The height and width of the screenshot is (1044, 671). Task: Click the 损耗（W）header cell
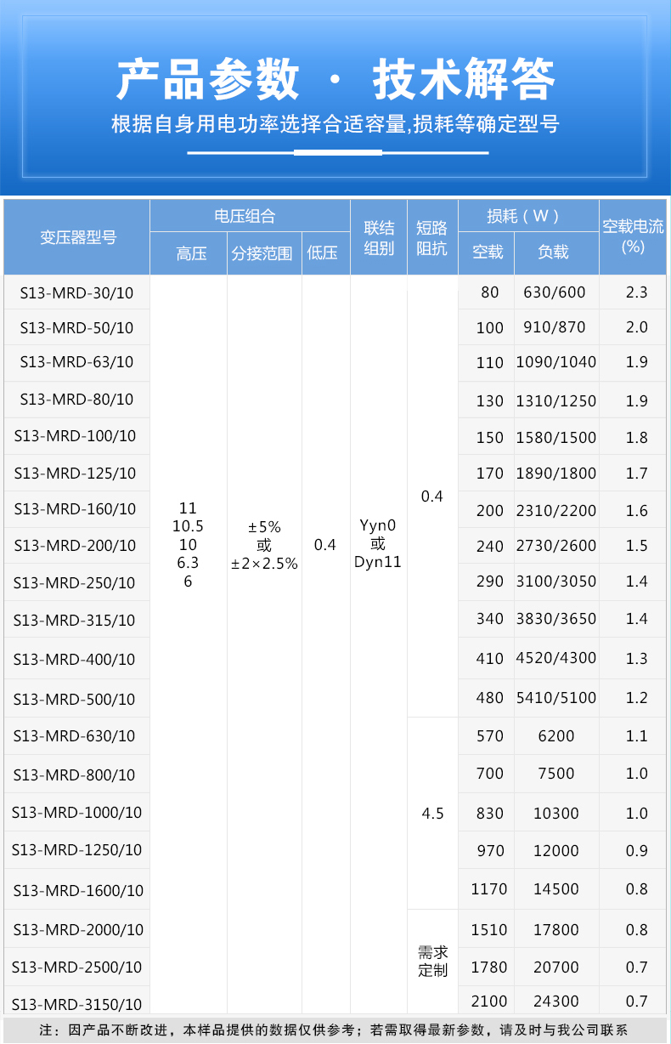pos(527,216)
